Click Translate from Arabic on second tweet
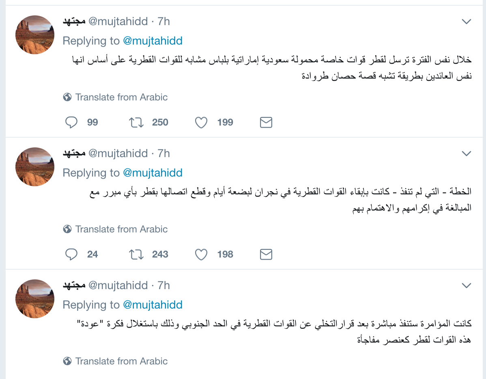 tap(121, 229)
